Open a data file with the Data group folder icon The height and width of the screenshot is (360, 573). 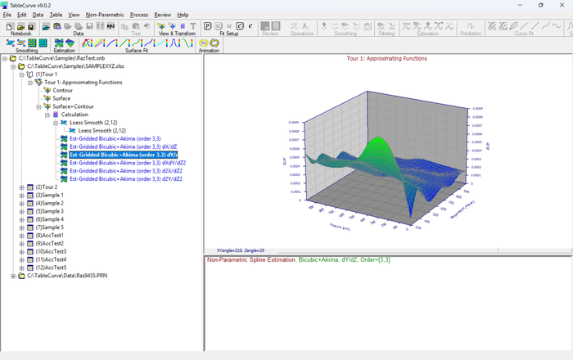click(46, 27)
